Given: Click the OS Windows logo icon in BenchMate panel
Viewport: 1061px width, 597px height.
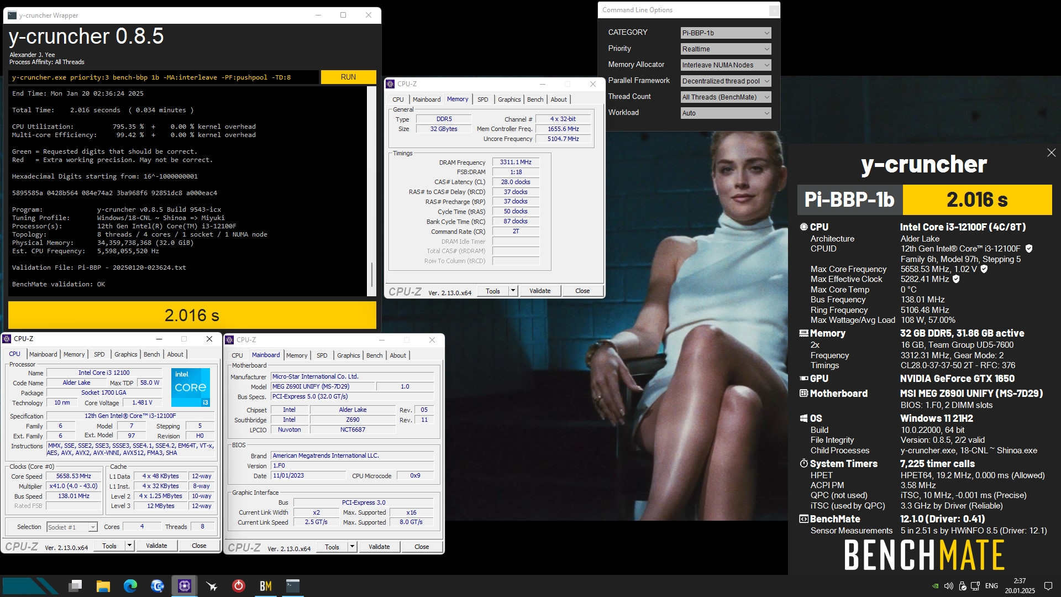Looking at the screenshot, I should [x=804, y=418].
